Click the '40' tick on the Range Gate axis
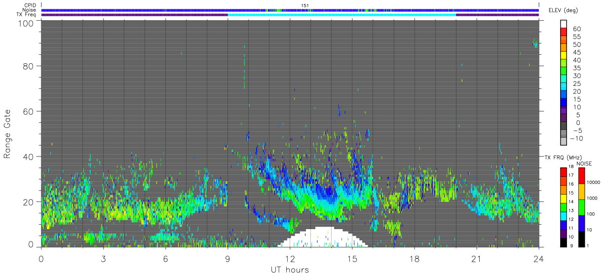This screenshot has height=280, width=606. point(28,157)
